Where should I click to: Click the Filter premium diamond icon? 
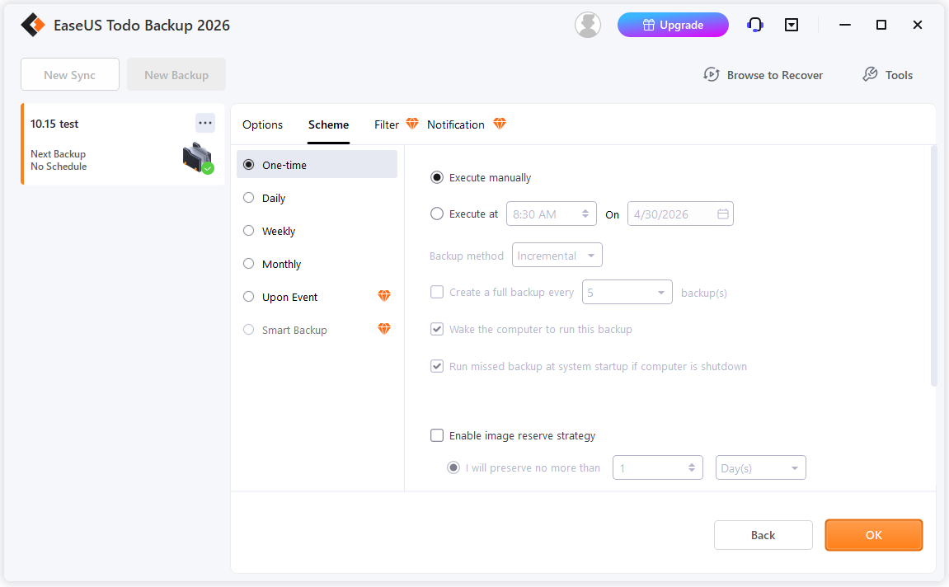pyautogui.click(x=412, y=124)
